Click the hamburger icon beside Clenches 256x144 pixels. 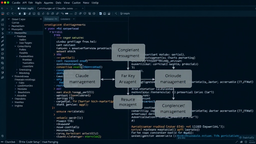[2, 142]
